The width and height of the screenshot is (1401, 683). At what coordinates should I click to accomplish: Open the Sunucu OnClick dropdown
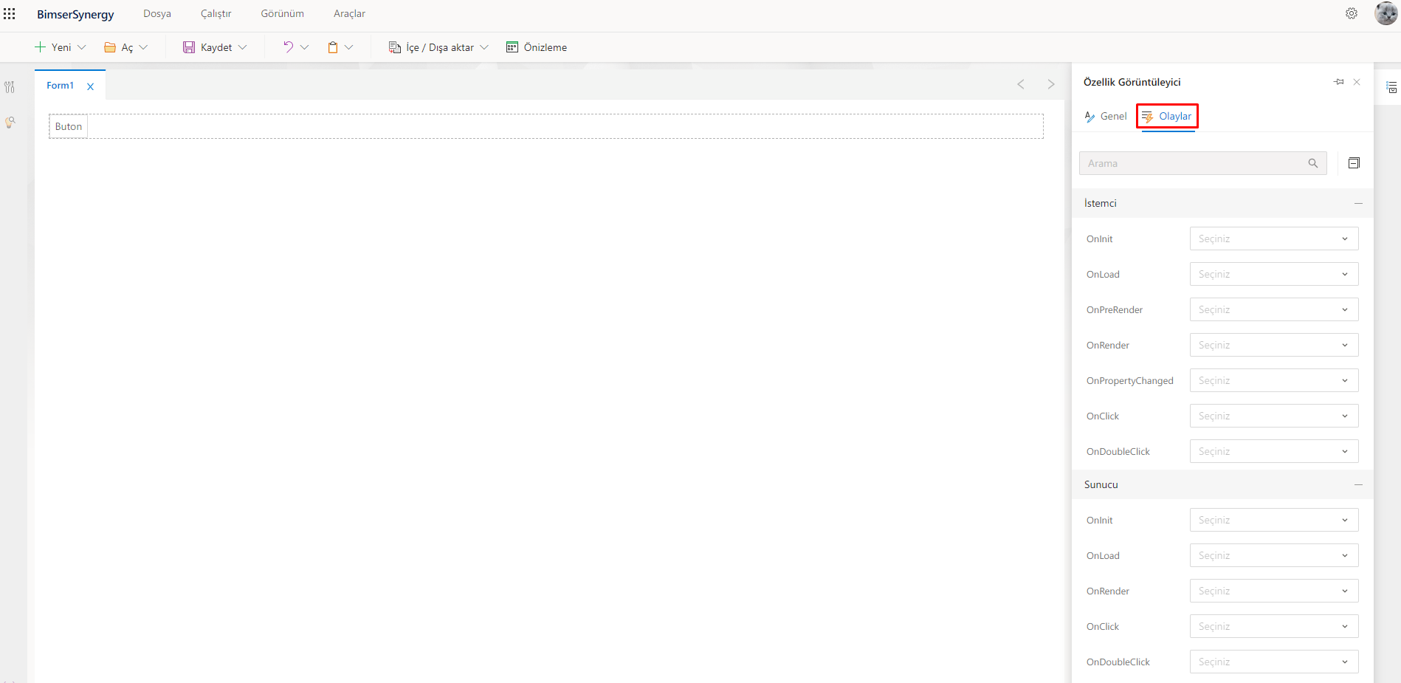pos(1274,626)
